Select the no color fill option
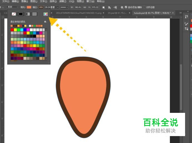Screen dimensions: 192x143 14,14
